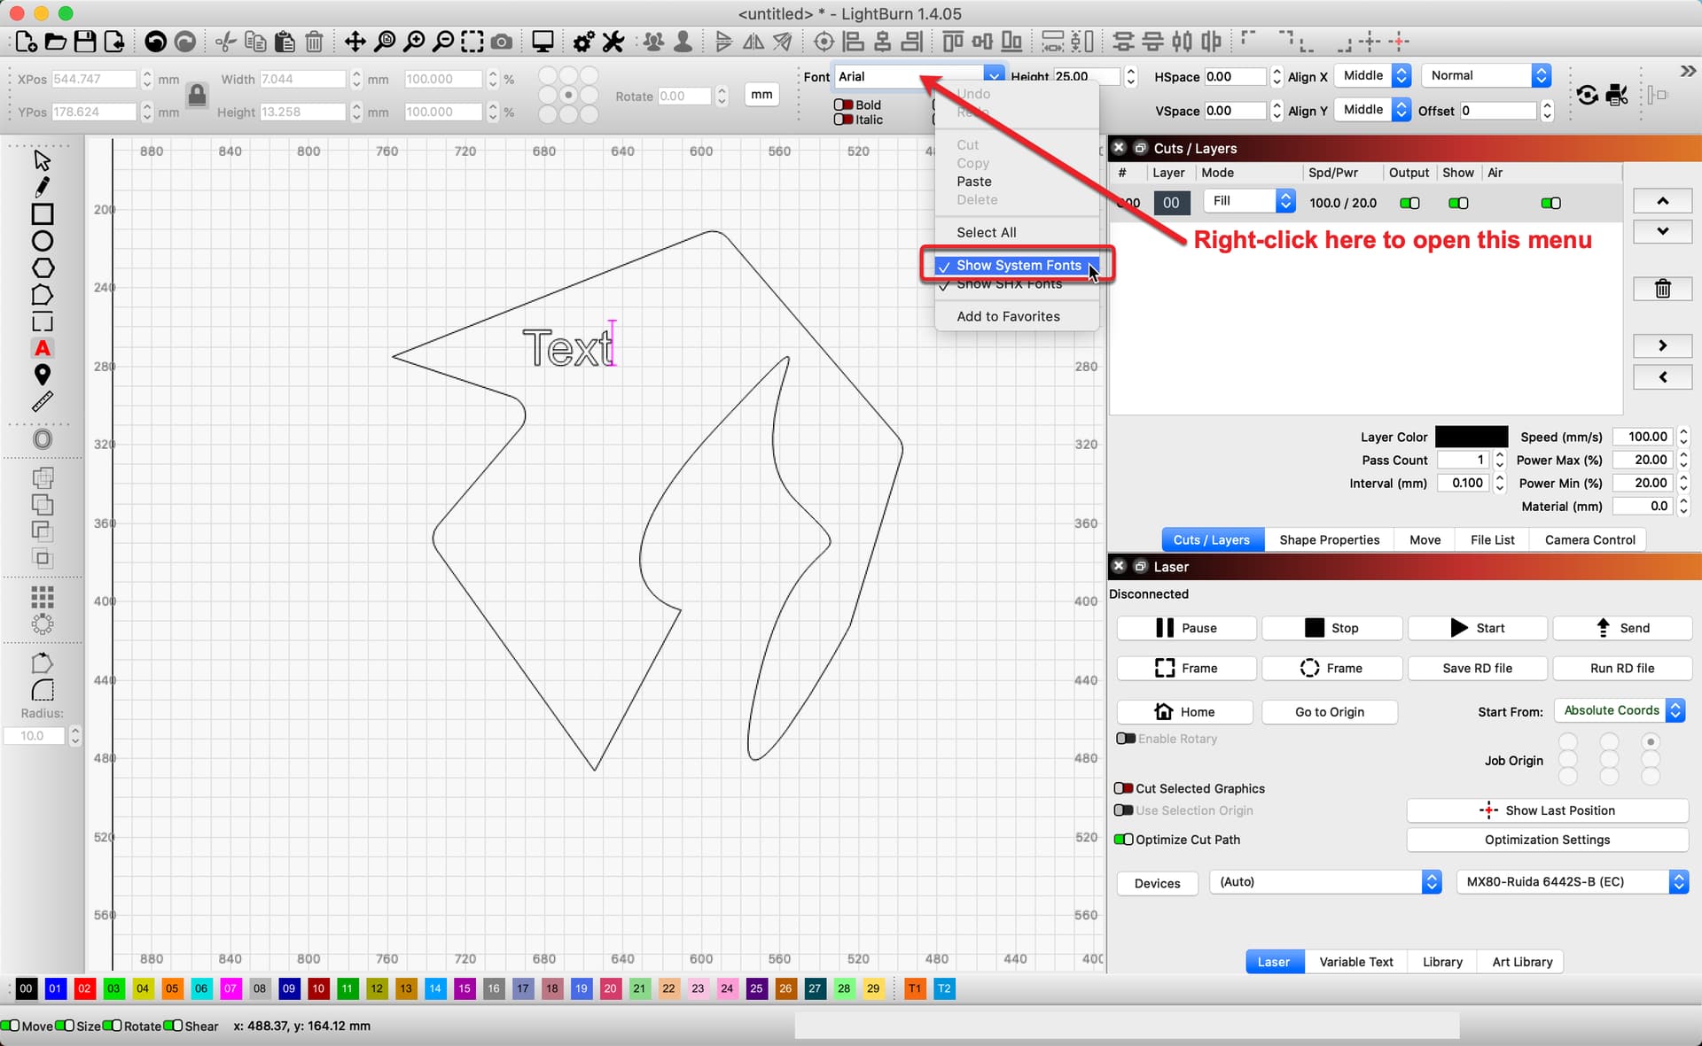Select the Draw Ellipse tool
Viewport: 1702px width, 1046px height.
pyautogui.click(x=42, y=241)
